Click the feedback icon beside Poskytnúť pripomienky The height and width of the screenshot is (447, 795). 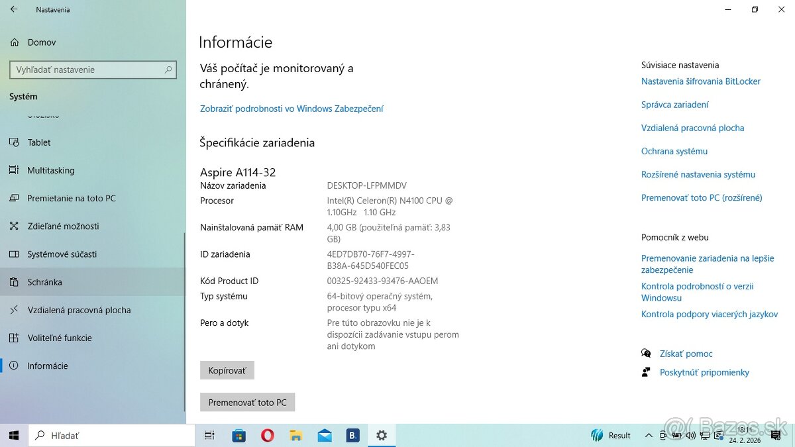(646, 372)
